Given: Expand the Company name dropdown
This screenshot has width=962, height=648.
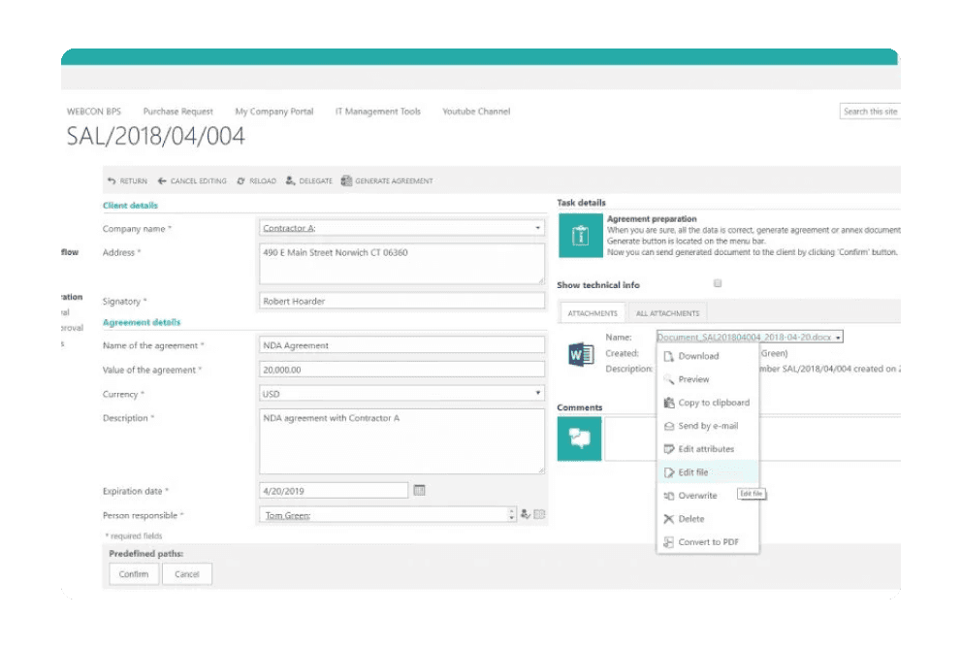Looking at the screenshot, I should [537, 228].
